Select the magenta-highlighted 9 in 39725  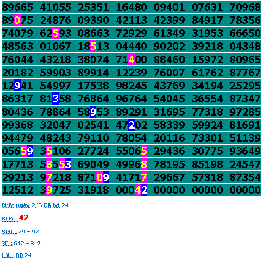pyautogui.click(x=49, y=190)
